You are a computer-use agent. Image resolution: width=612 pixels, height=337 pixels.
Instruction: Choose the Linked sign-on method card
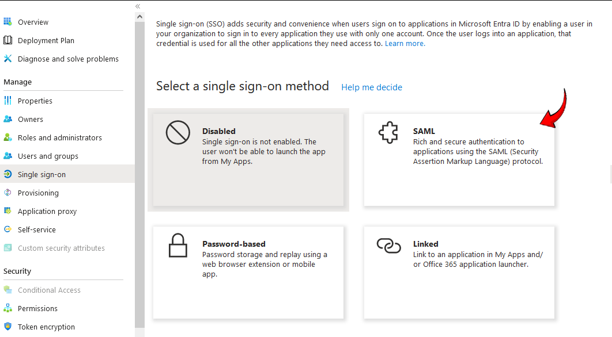tap(459, 273)
